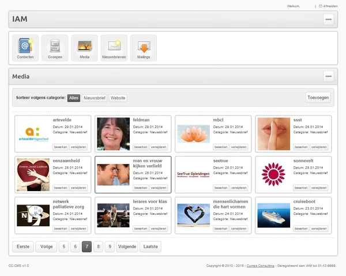The height and width of the screenshot is (276, 346).
Task: Edit man en vrouw kijken verliefd
Action: tap(141, 188)
